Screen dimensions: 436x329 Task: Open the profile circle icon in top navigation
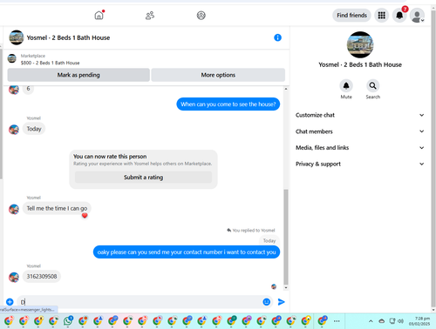201,15
